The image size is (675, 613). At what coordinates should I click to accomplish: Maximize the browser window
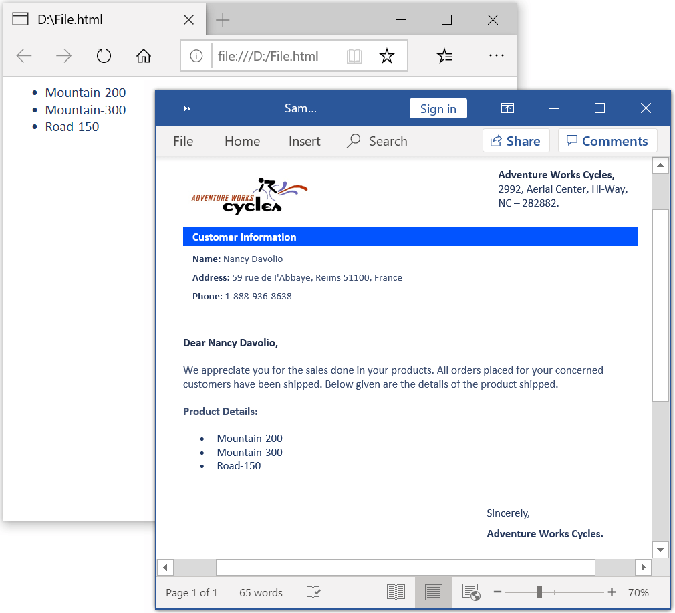click(x=447, y=20)
